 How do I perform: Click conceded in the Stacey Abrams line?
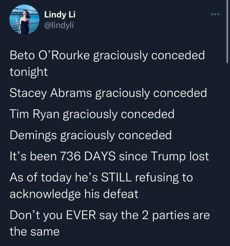click(x=180, y=93)
